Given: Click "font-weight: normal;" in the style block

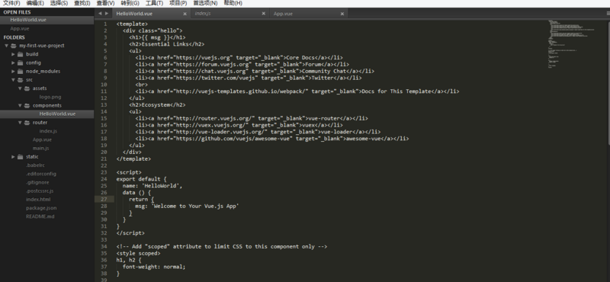Looking at the screenshot, I should [x=154, y=267].
